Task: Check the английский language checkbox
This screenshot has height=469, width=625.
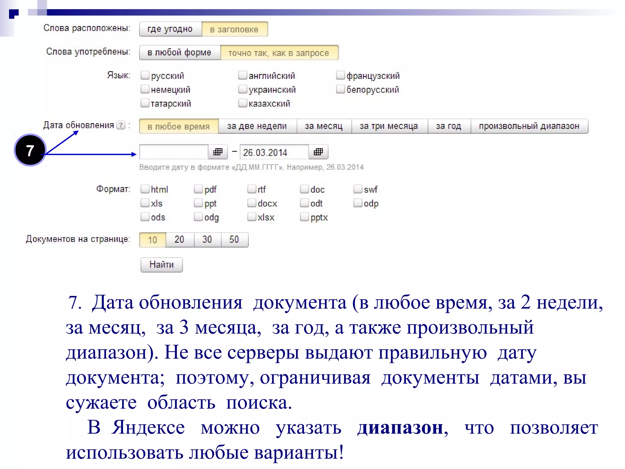Action: coord(243,75)
